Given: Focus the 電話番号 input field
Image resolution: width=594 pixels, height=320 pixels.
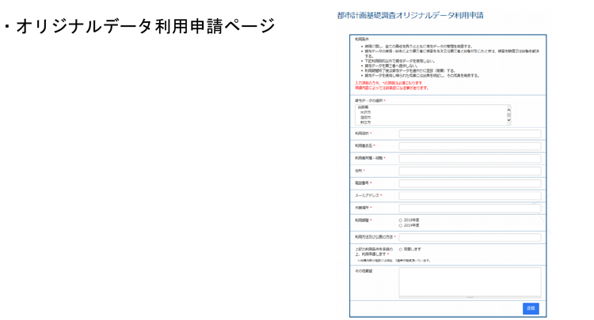Looking at the screenshot, I should [x=470, y=183].
